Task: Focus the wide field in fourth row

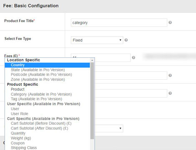Action: click(131, 76)
